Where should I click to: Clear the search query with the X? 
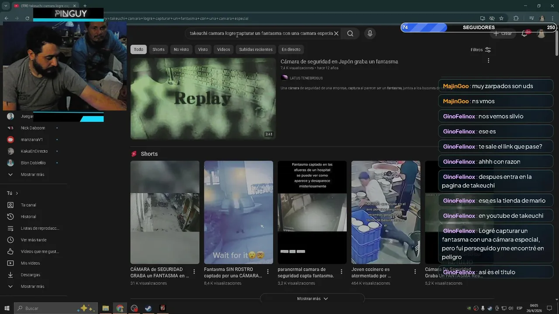[x=336, y=33]
